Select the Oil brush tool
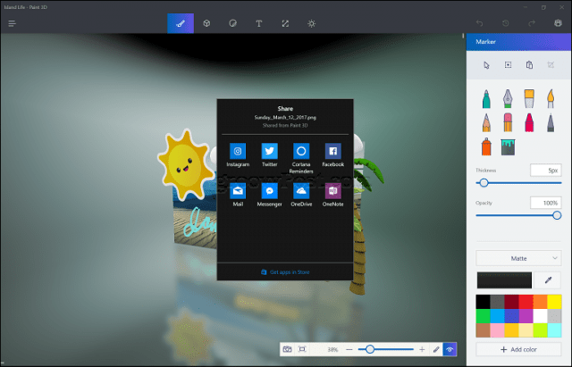 point(529,99)
